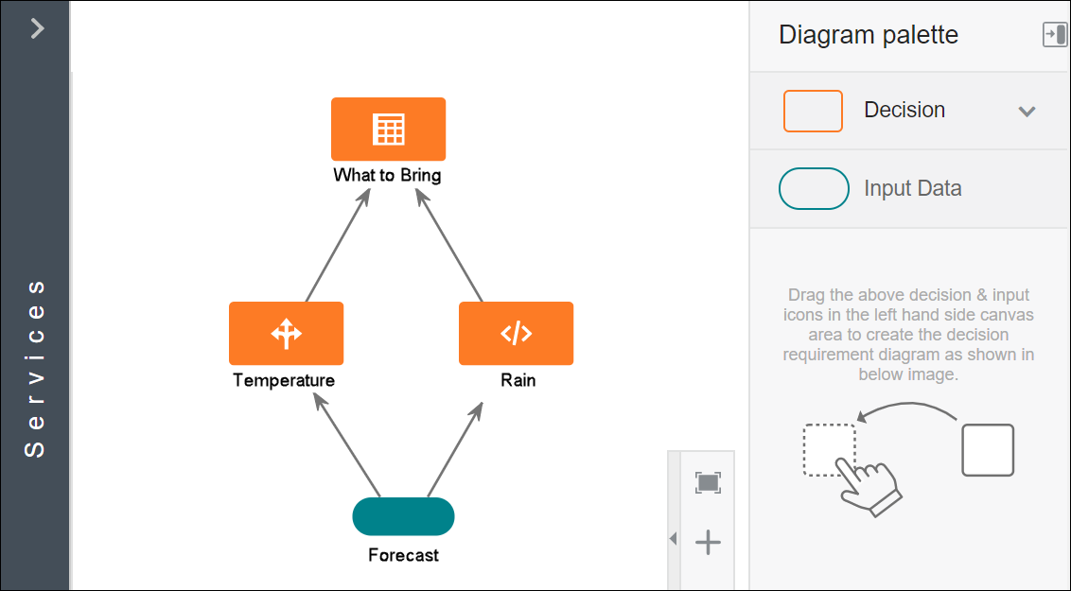Click the code icon inside the Rain node

[x=516, y=333]
